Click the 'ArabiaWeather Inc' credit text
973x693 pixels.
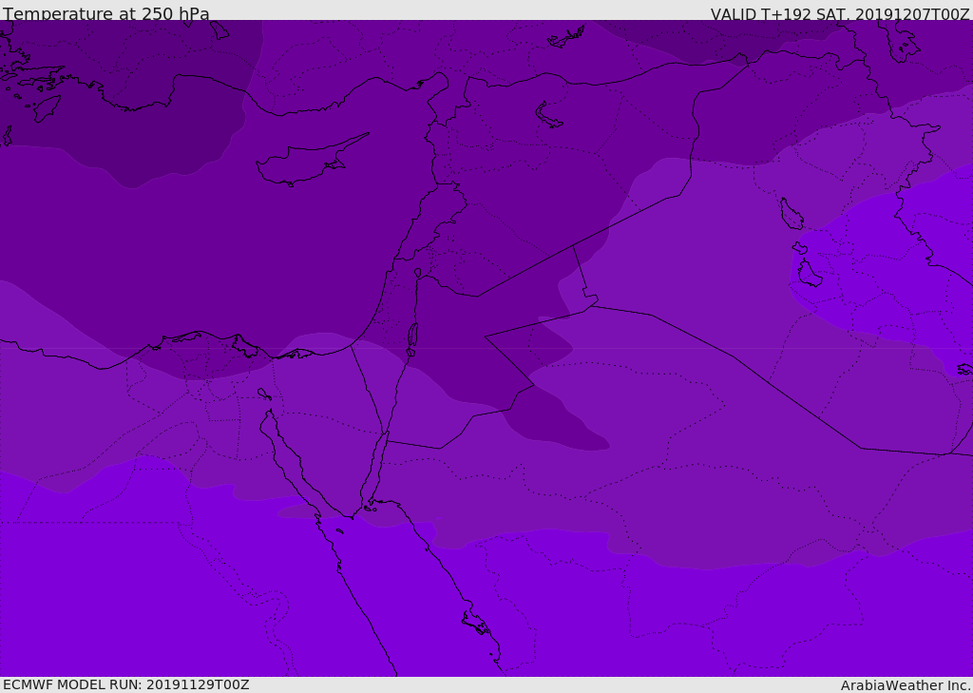click(x=906, y=685)
